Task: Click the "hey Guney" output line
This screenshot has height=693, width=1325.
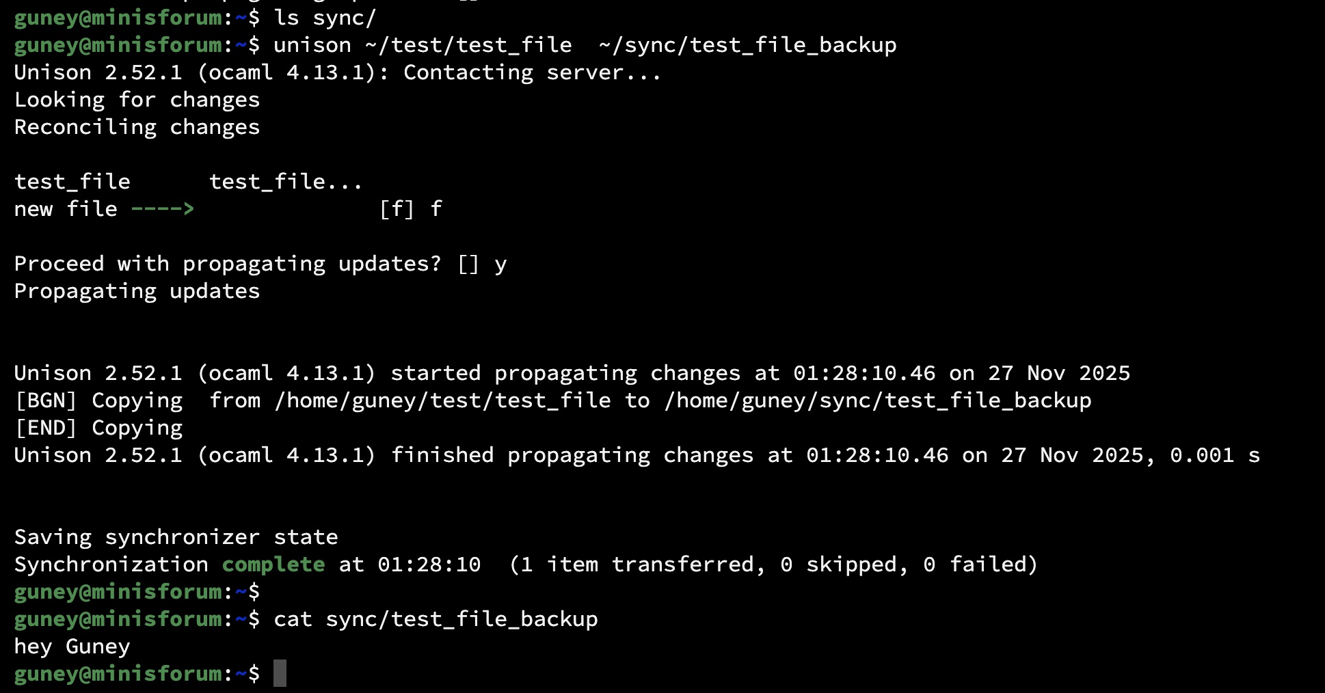Action: (x=72, y=647)
